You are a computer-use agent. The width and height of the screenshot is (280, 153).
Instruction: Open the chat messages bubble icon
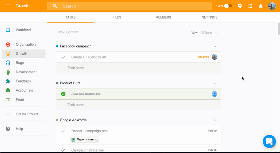pos(240,6)
